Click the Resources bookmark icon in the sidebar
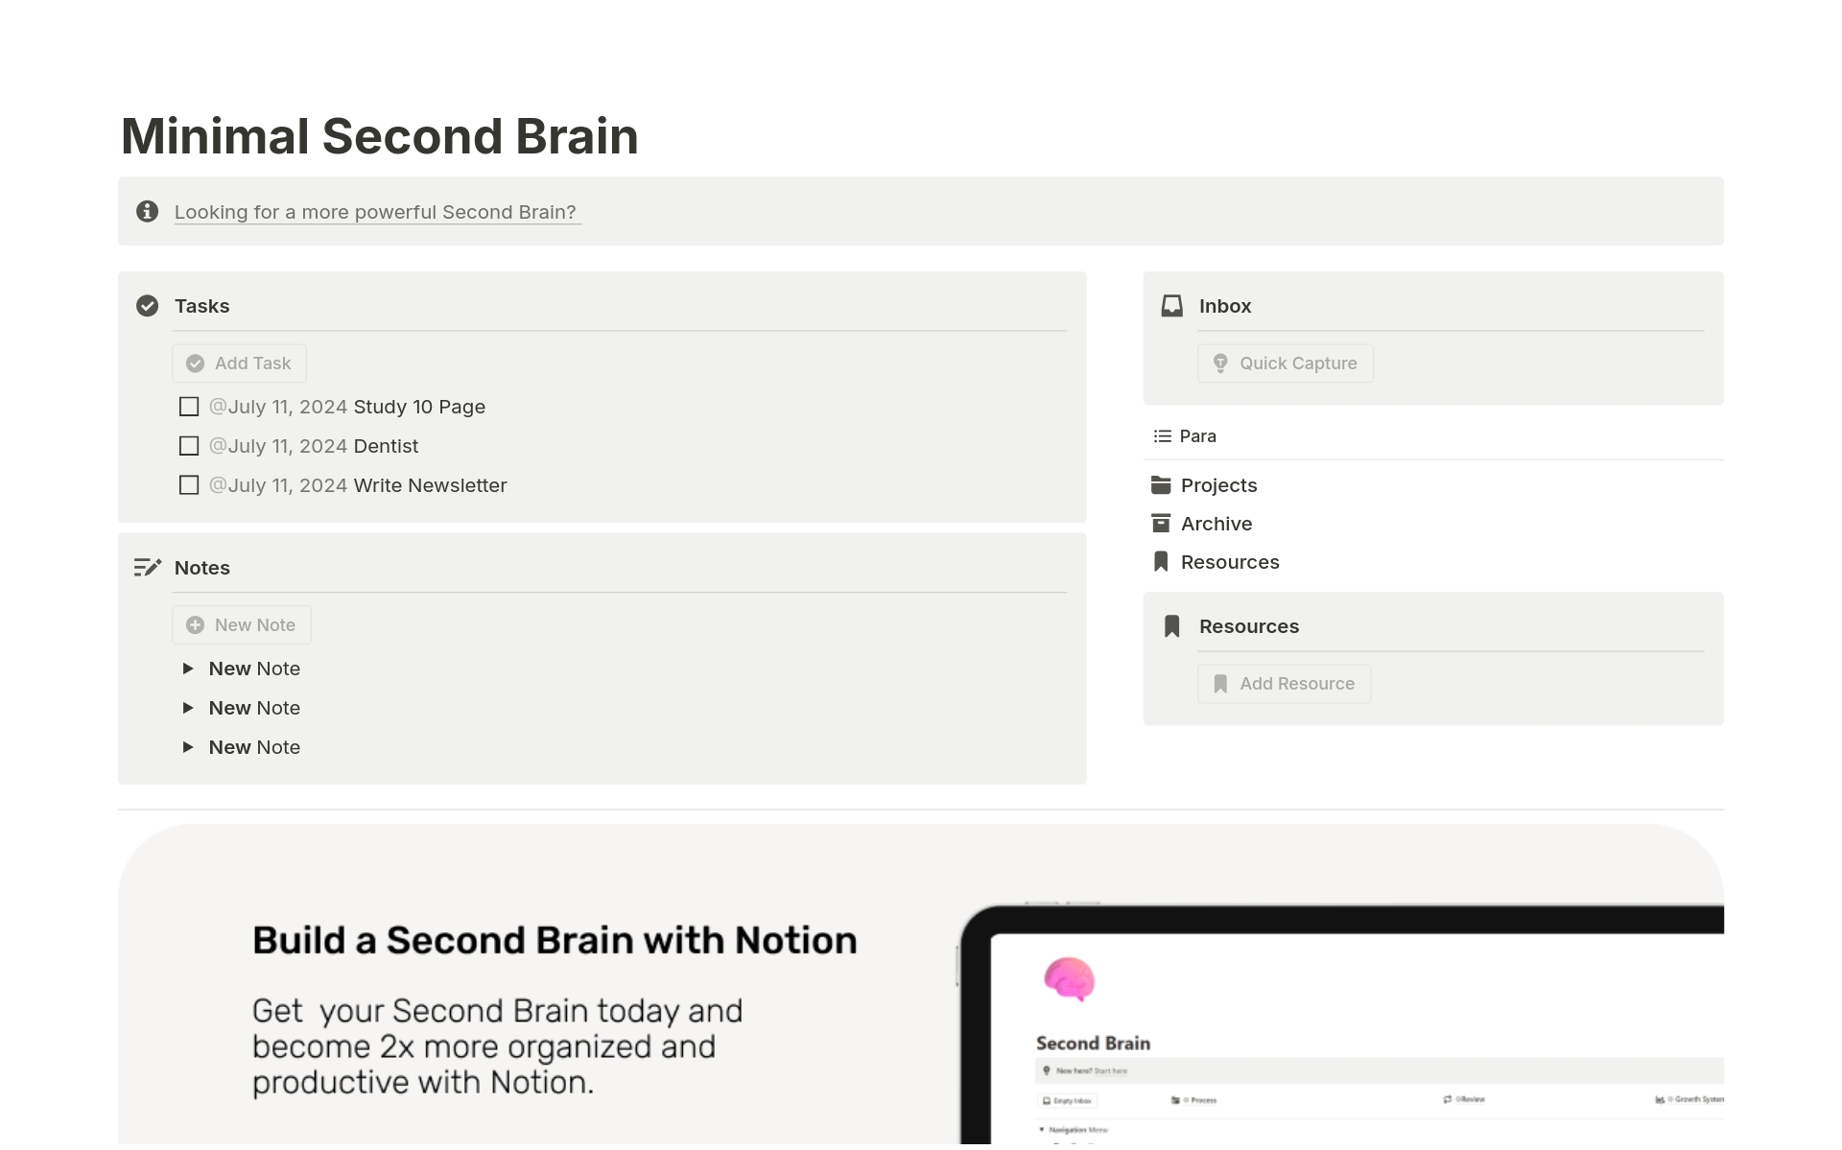 (1160, 561)
